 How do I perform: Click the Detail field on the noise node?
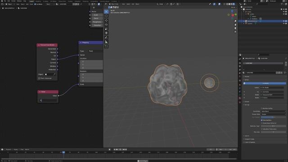click(x=97, y=18)
